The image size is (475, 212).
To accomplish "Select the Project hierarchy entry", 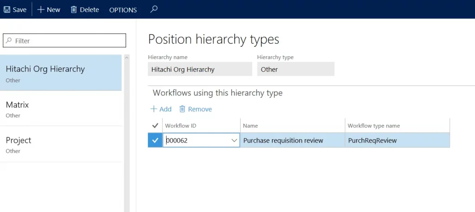I will [x=61, y=144].
